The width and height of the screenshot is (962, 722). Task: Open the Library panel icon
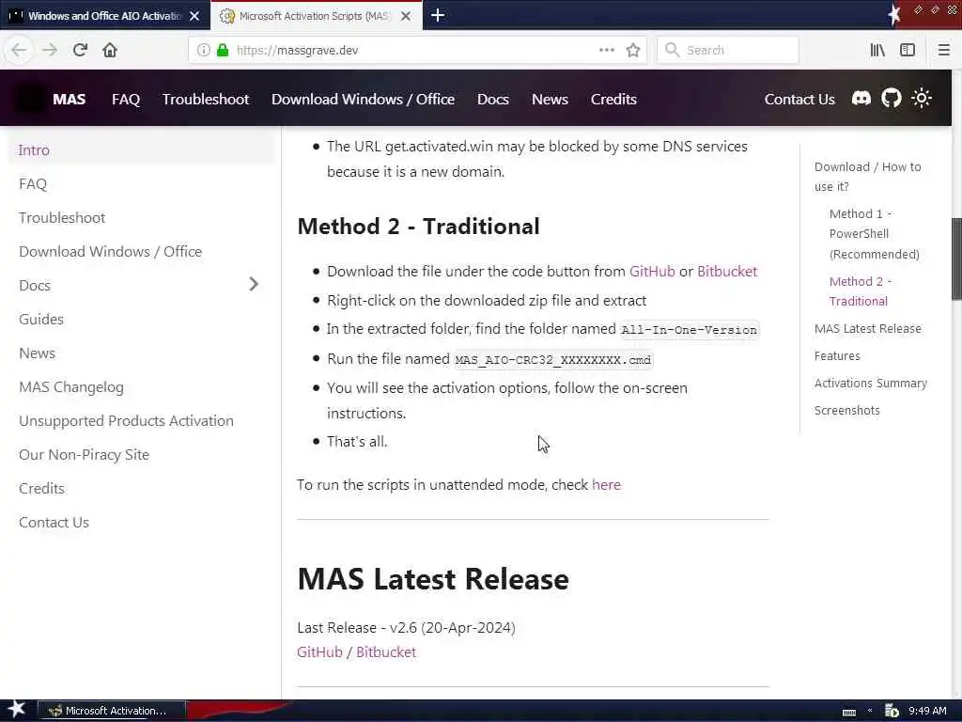pos(877,50)
